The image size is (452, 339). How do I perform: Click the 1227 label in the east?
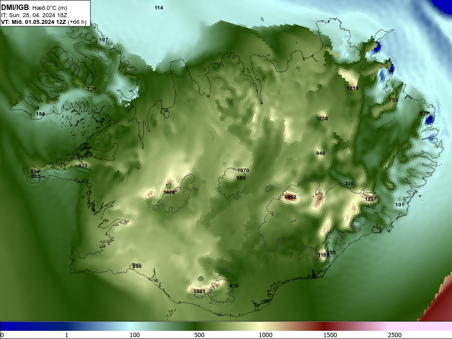click(x=371, y=199)
